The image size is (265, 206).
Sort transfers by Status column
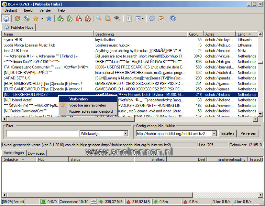click(x=101, y=159)
